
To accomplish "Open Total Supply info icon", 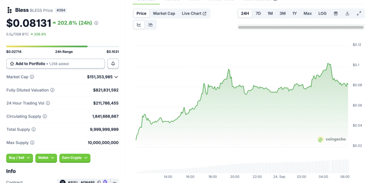I will pos(34,129).
